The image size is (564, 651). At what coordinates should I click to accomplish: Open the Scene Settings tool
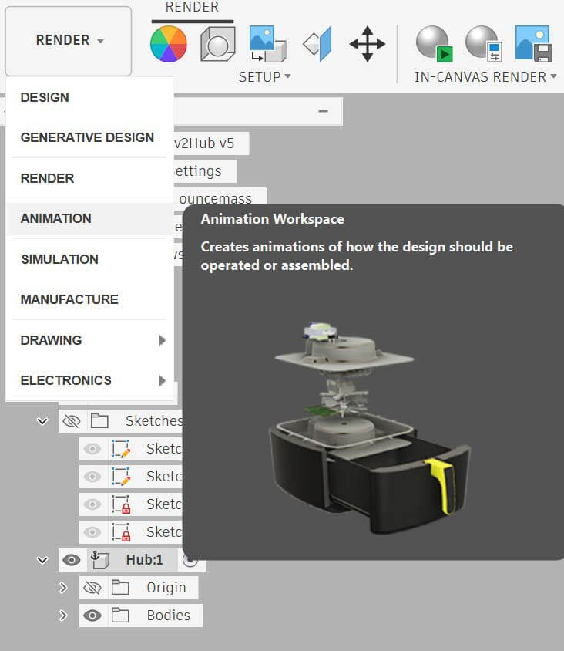coord(218,44)
